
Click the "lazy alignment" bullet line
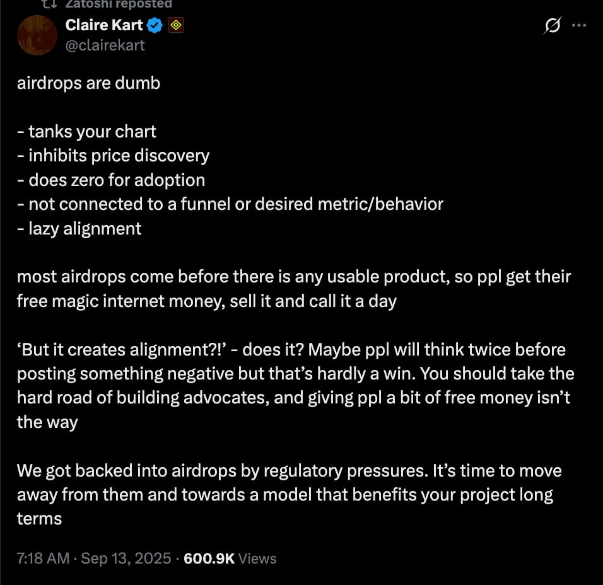79,229
